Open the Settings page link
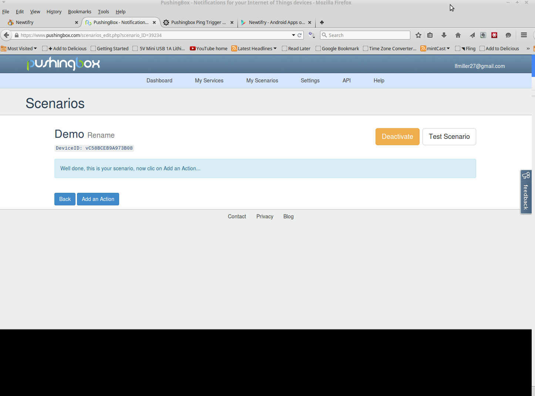Viewport: 535px width, 396px height. (x=310, y=81)
